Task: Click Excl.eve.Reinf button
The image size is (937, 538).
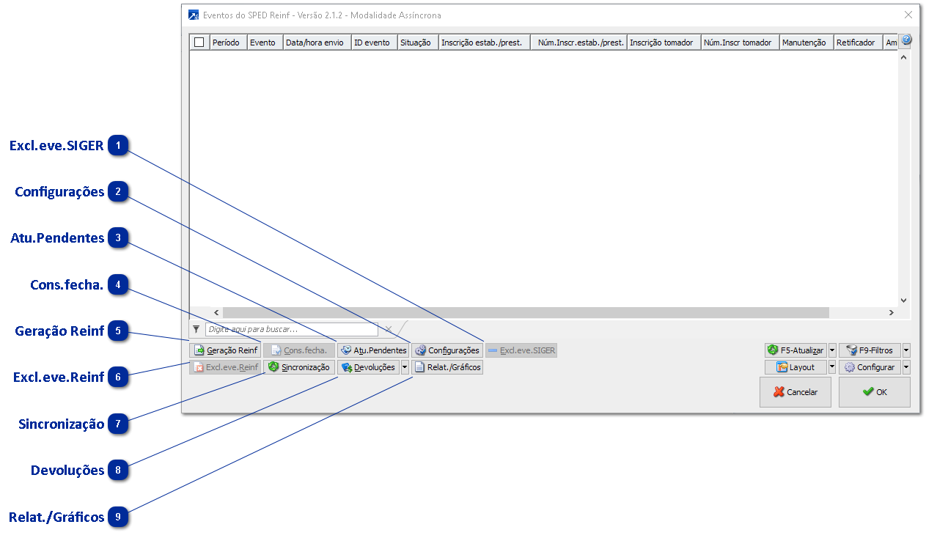Action: (225, 367)
